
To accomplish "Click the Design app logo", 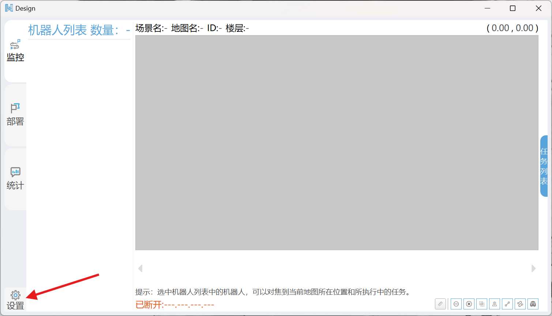I will 8,8.
